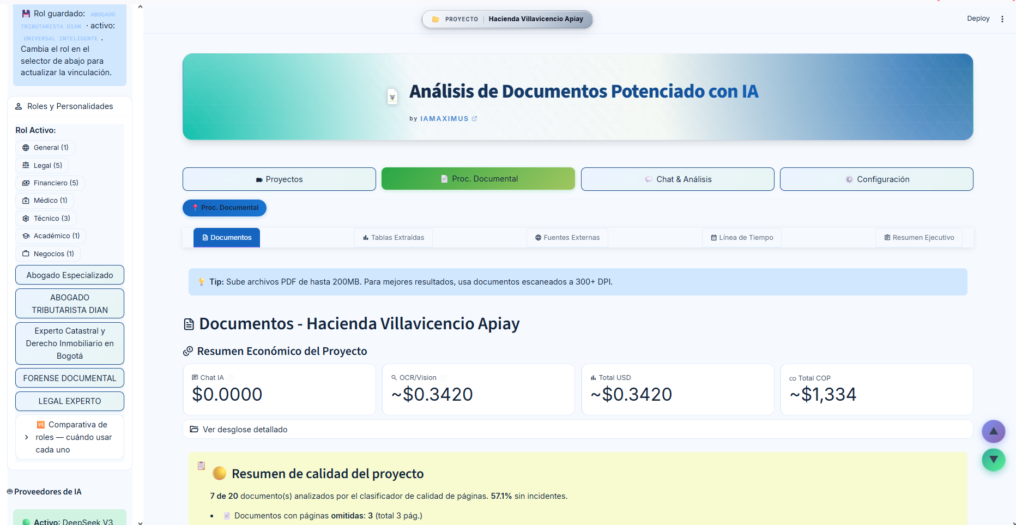Click the Hacienda Villavicencio Apiay project pill

pyautogui.click(x=507, y=19)
